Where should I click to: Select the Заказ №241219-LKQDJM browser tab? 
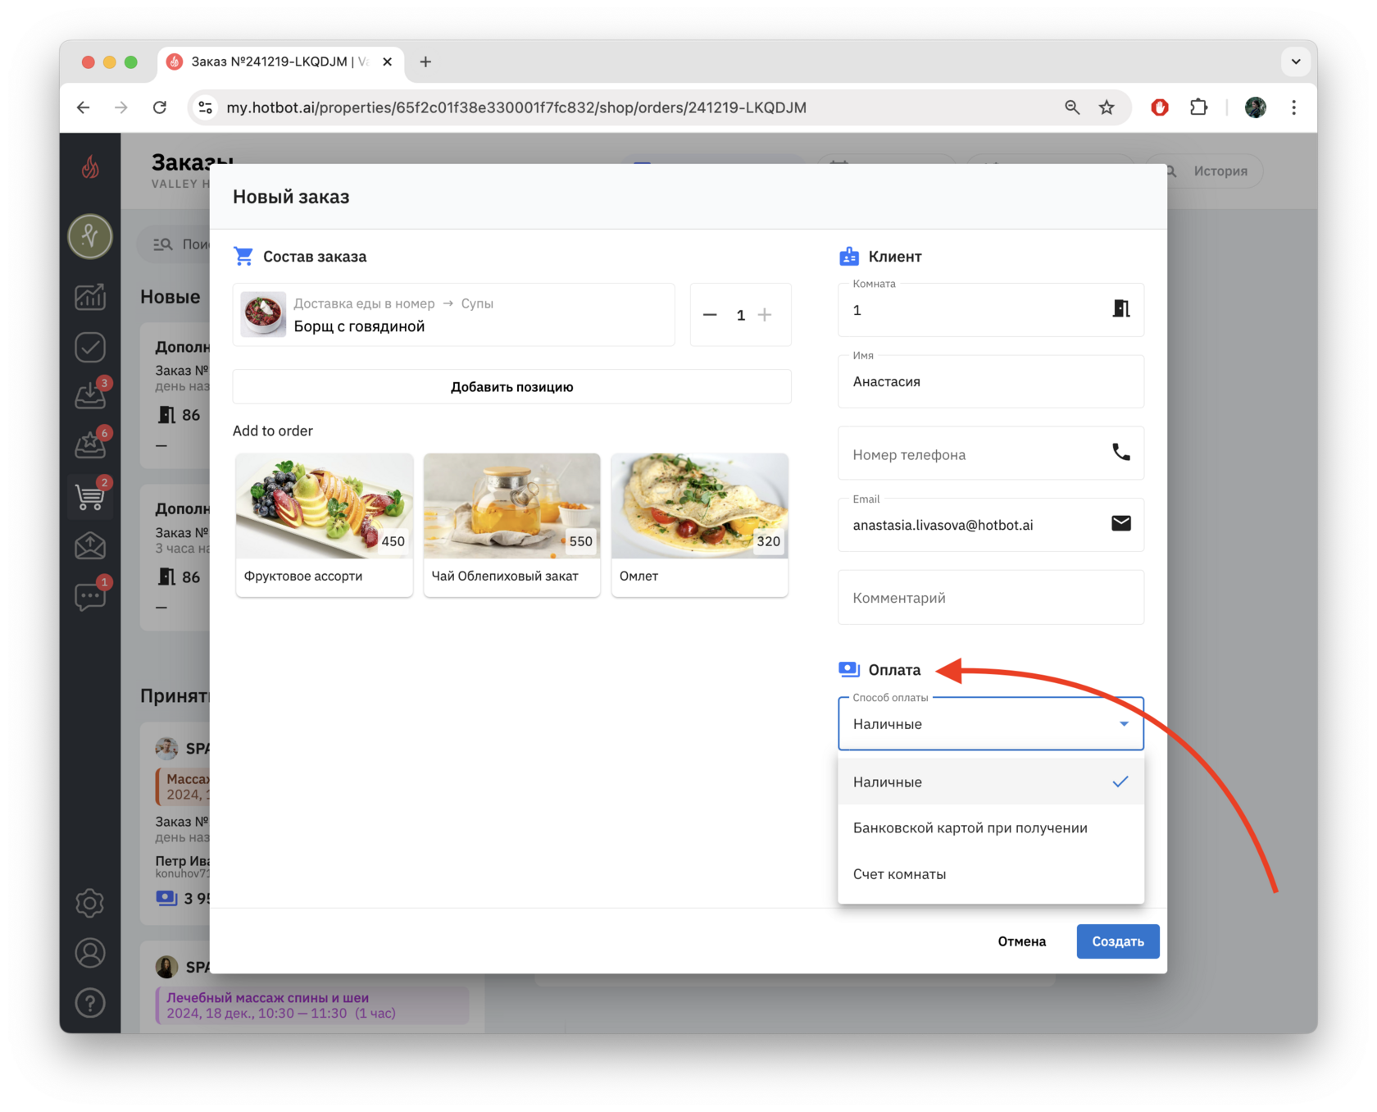coord(279,62)
